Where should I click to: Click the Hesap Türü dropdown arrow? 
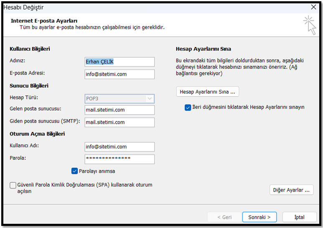[150, 99]
